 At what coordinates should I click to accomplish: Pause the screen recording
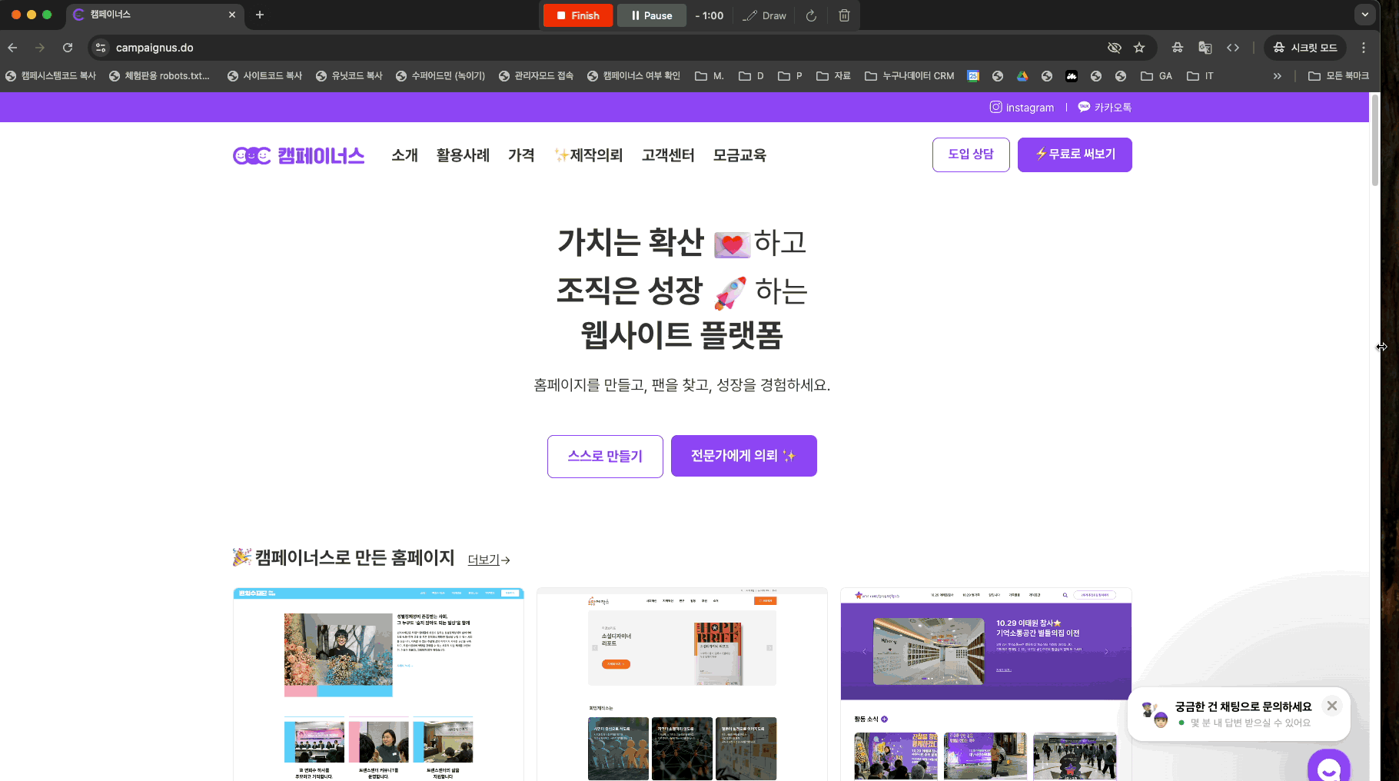651,15
